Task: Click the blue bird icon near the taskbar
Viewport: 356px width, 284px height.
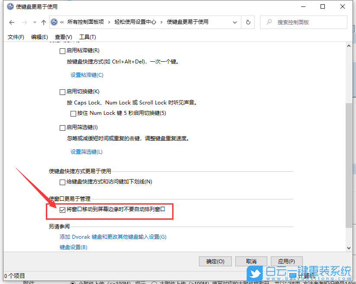Action: click(x=255, y=273)
